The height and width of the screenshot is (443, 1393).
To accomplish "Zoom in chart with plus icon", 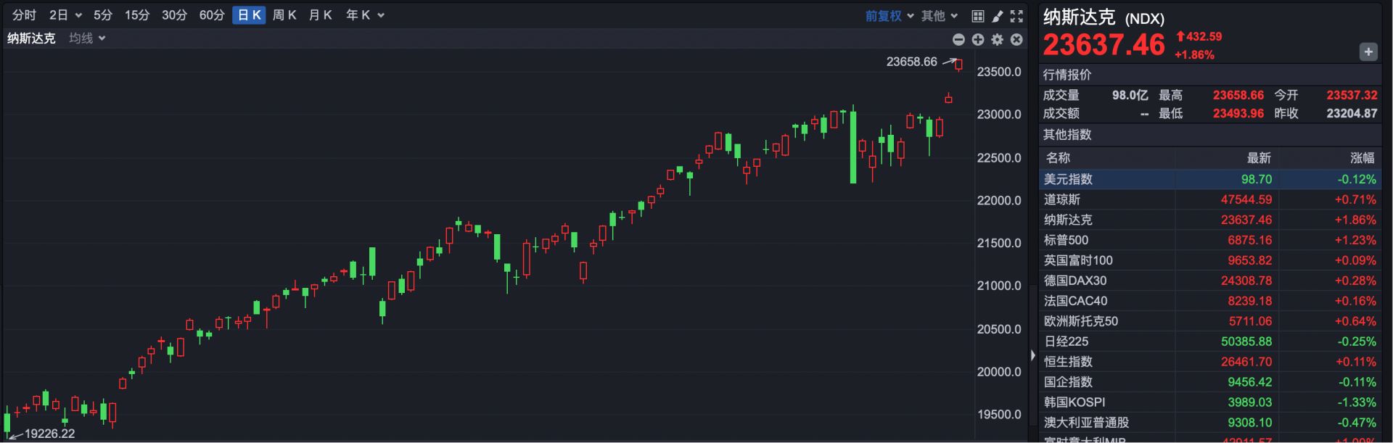I will coord(978,40).
